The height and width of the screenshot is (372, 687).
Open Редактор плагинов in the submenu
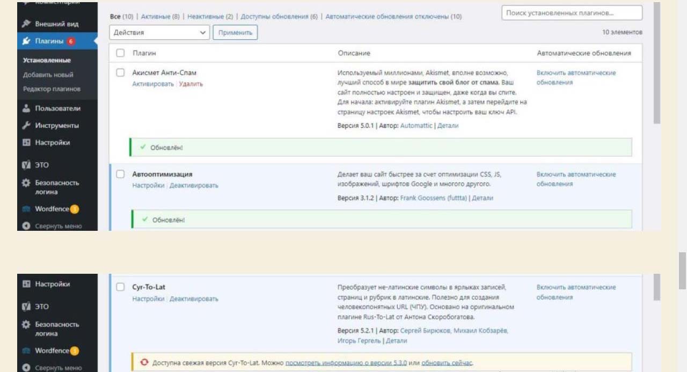point(52,89)
